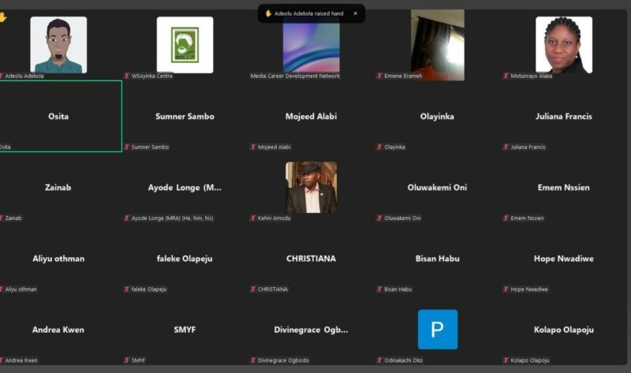This screenshot has width=631, height=373.
Task: Click the muted mic icon beside Odinakachi Oko
Action: pos(379,360)
